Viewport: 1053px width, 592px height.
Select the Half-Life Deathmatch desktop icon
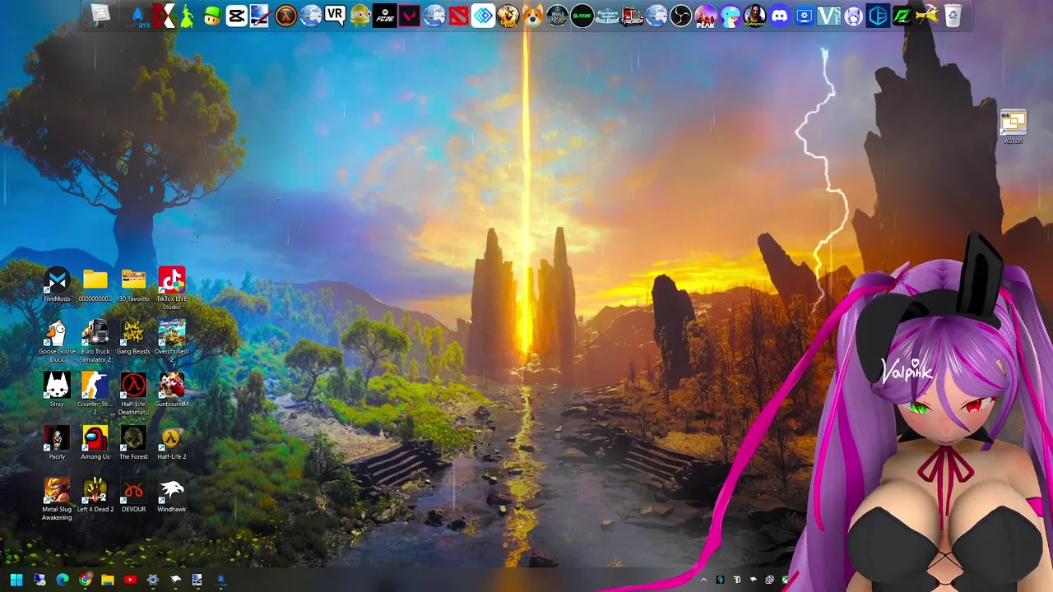pos(133,393)
